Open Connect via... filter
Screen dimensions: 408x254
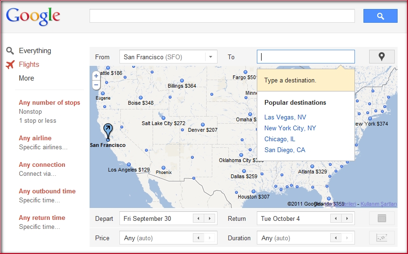pyautogui.click(x=37, y=174)
